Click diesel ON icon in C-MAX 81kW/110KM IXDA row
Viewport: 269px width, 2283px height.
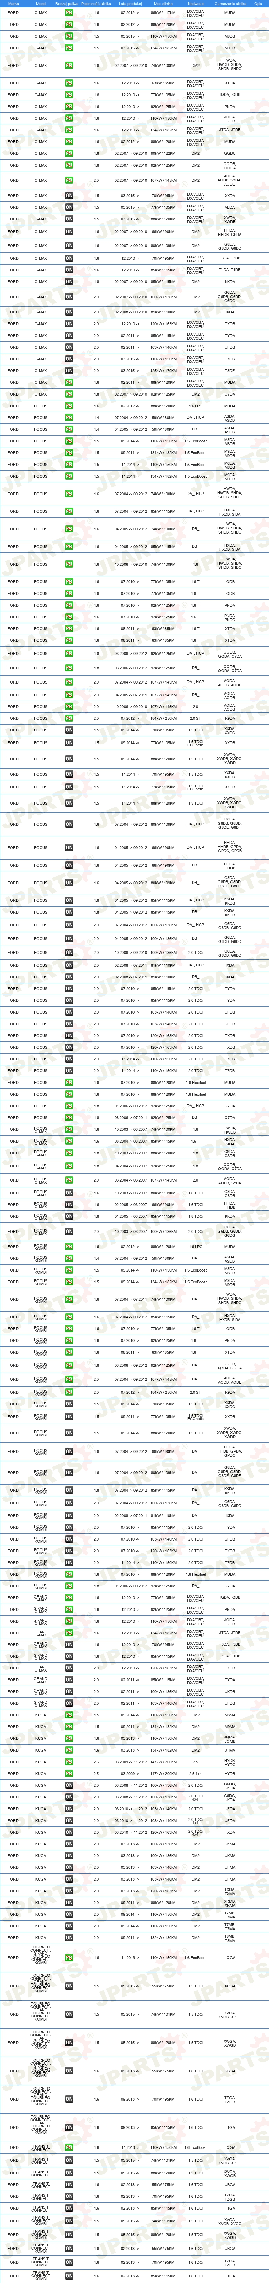coord(69,312)
